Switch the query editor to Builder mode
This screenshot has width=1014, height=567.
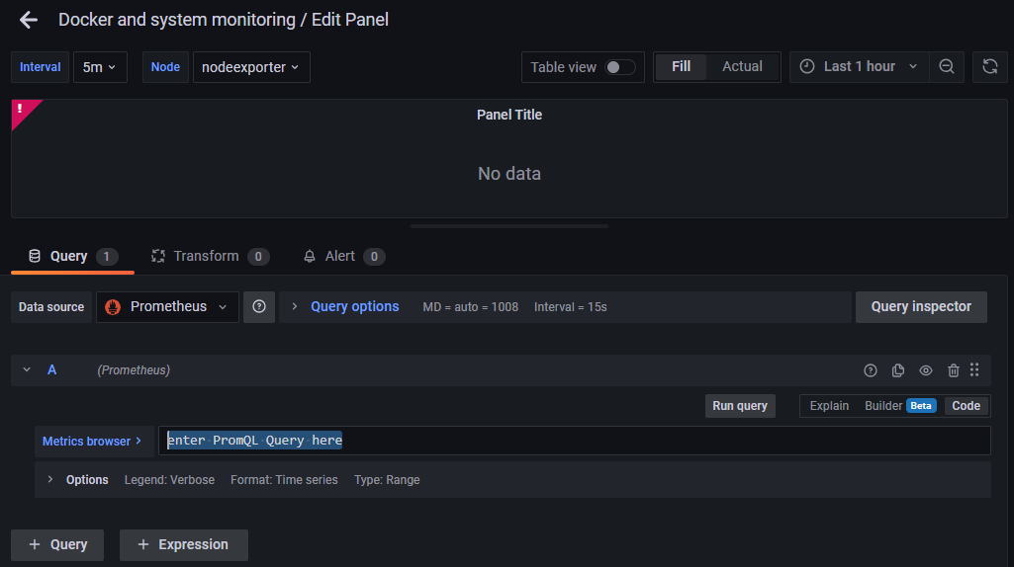(x=882, y=406)
